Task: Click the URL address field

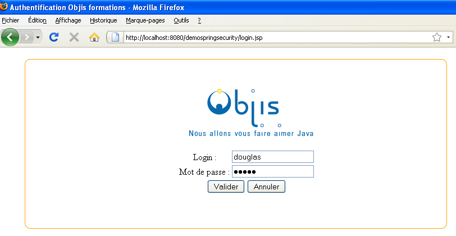Action: tap(276, 38)
